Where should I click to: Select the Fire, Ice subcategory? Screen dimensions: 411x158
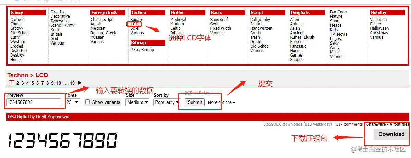[58, 12]
